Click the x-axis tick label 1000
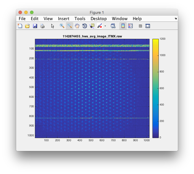Screen dimensions: 194x174 [x=147, y=140]
